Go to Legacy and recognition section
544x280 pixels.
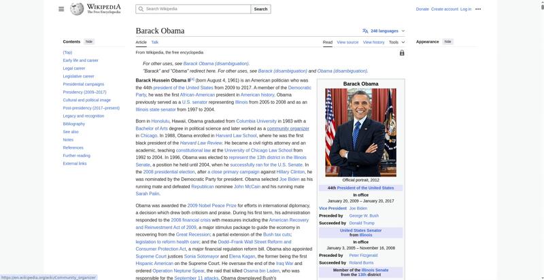tap(83, 116)
